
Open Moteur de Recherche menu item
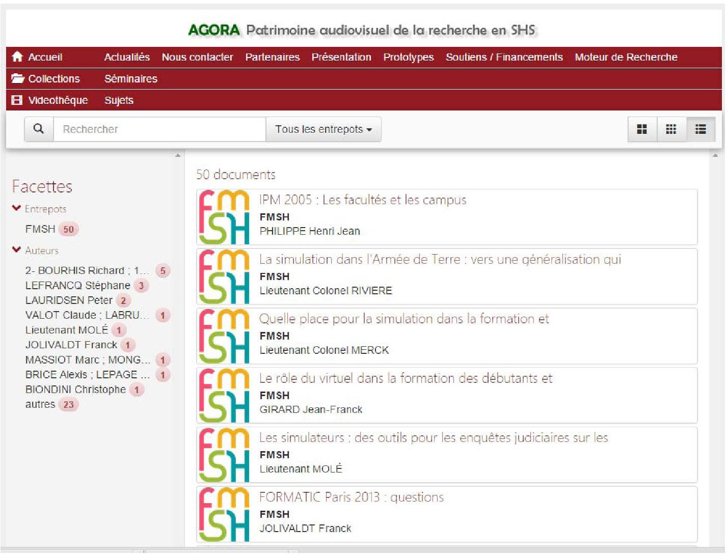click(626, 57)
